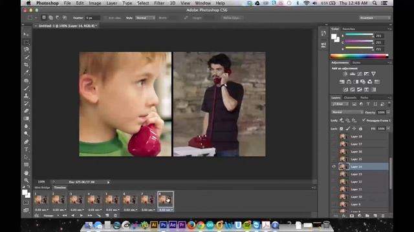Select the Pen tool
Viewport: 414px width, 232px height.
coord(26,142)
